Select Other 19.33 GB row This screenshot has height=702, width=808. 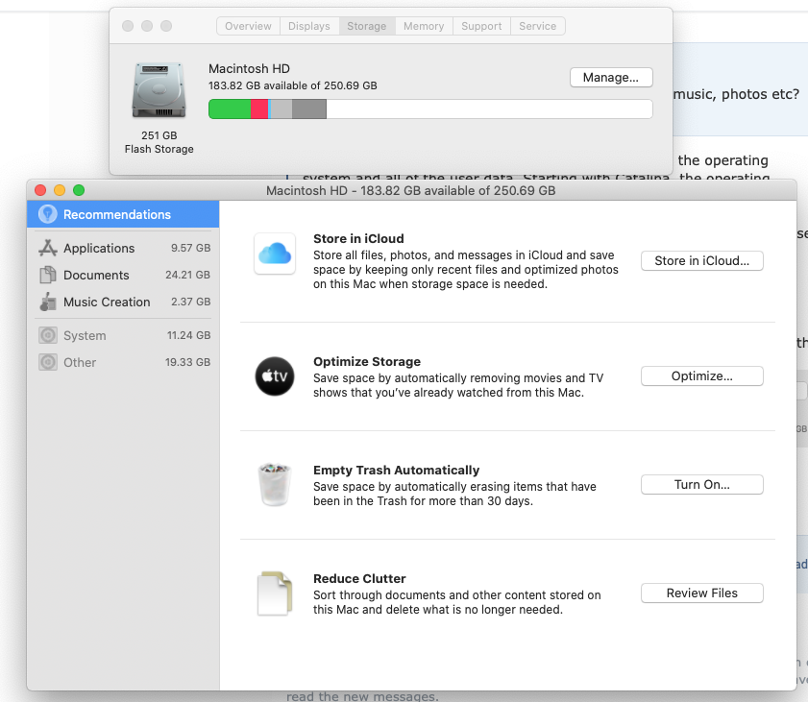tap(123, 362)
